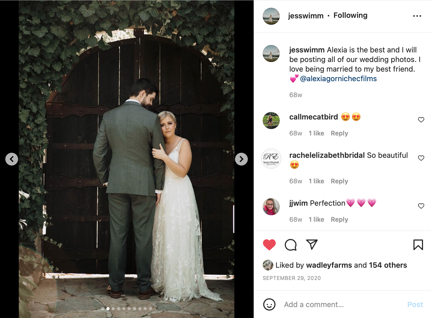Save post with bookmark icon
Viewport: 431px width, 318px height.
point(418,245)
